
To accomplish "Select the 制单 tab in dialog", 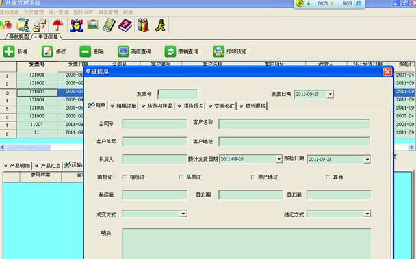I will [97, 105].
